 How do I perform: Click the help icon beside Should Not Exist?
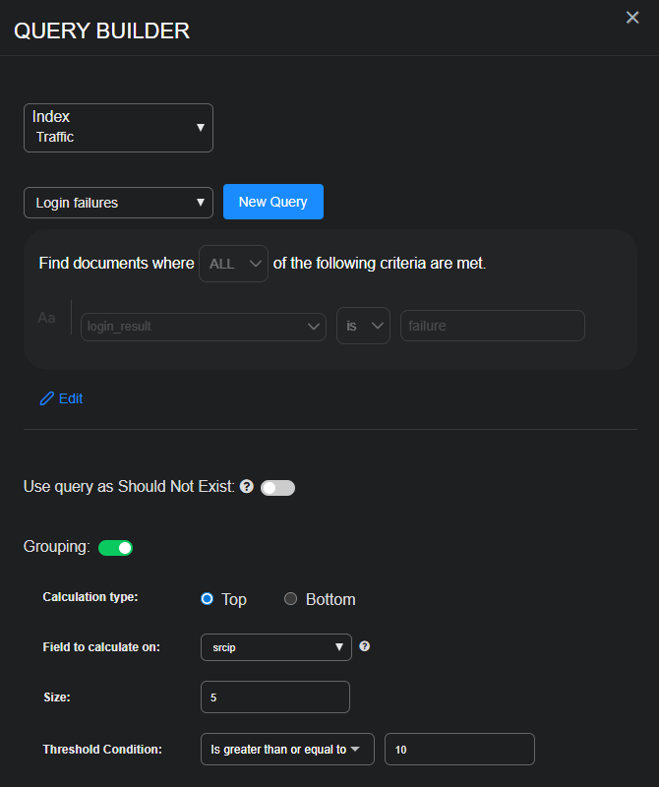tap(247, 487)
